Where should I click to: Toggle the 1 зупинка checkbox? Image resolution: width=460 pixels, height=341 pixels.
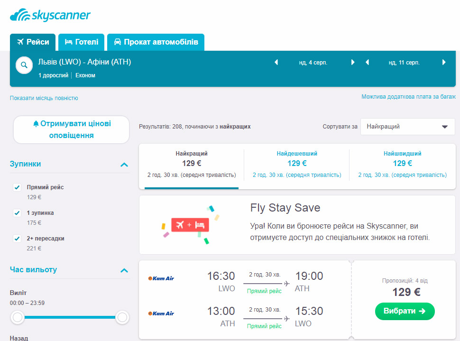(17, 213)
